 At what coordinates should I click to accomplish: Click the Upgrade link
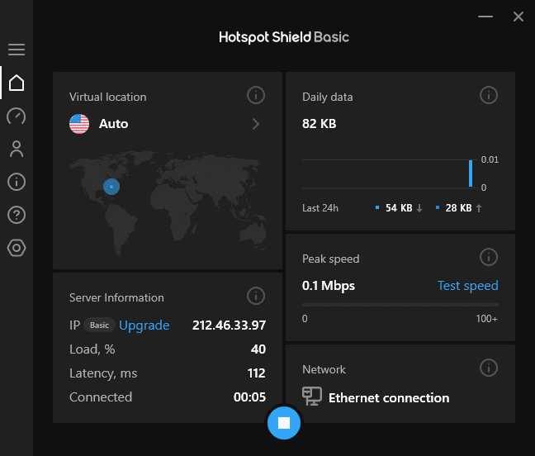pos(144,325)
